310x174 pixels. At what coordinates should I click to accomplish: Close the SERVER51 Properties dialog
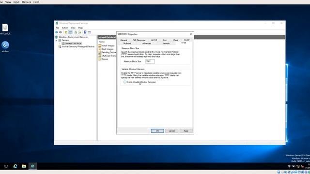click(x=191, y=34)
